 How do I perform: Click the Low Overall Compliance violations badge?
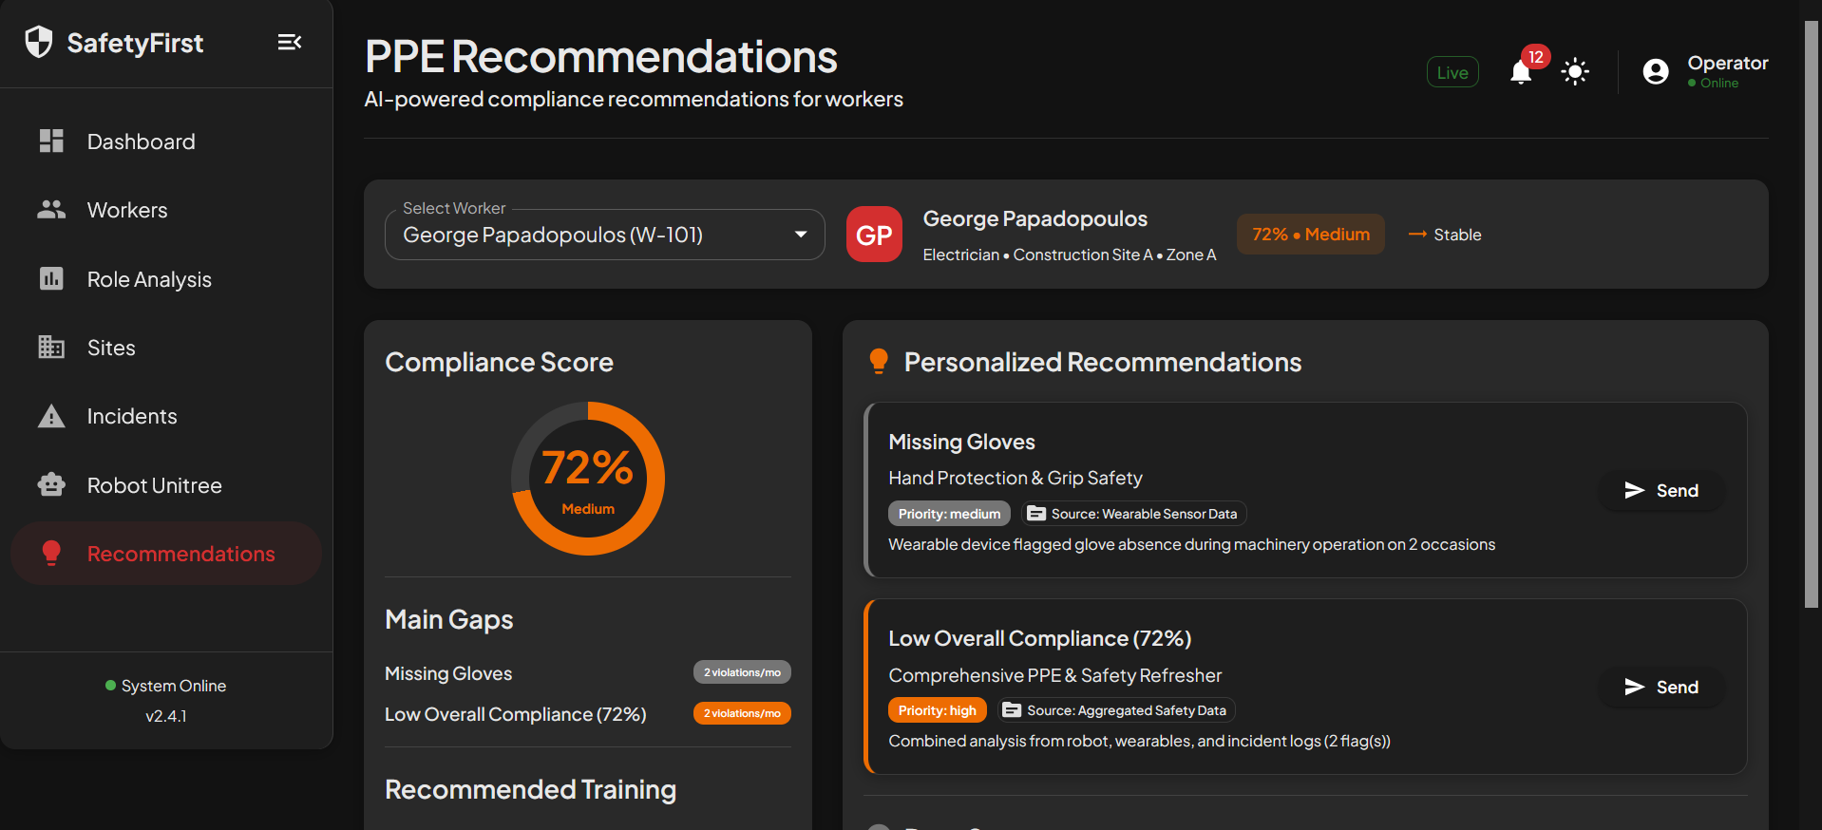click(742, 713)
